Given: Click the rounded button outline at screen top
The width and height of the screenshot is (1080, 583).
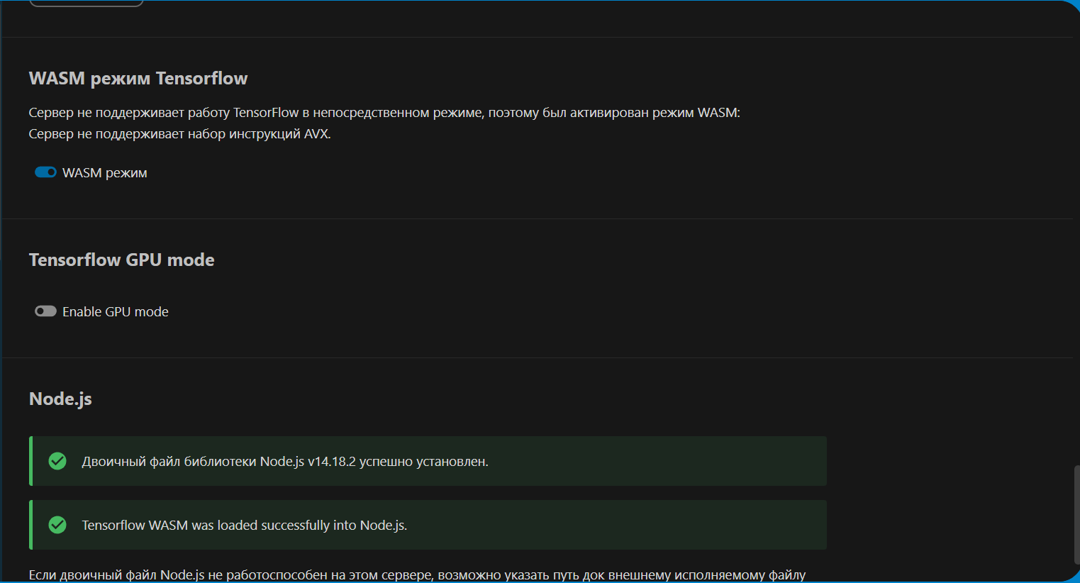Looking at the screenshot, I should (x=85, y=4).
